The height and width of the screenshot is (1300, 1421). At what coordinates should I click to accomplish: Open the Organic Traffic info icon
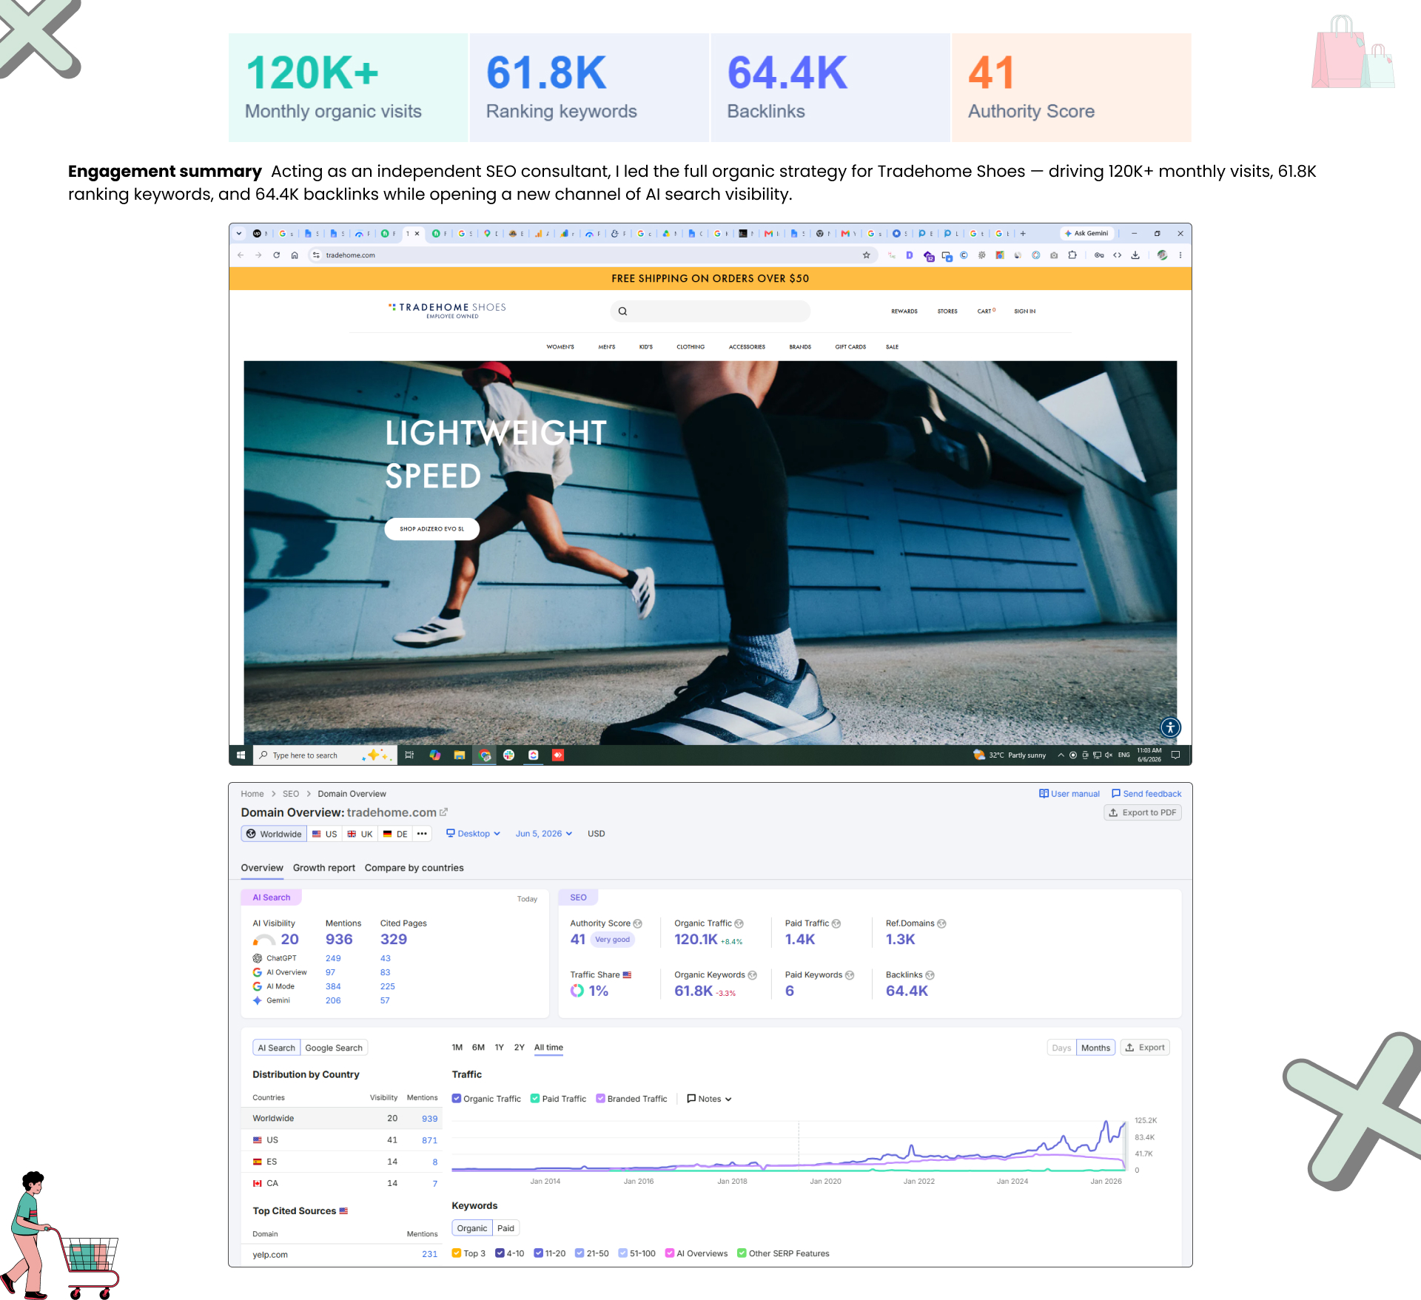coord(739,923)
